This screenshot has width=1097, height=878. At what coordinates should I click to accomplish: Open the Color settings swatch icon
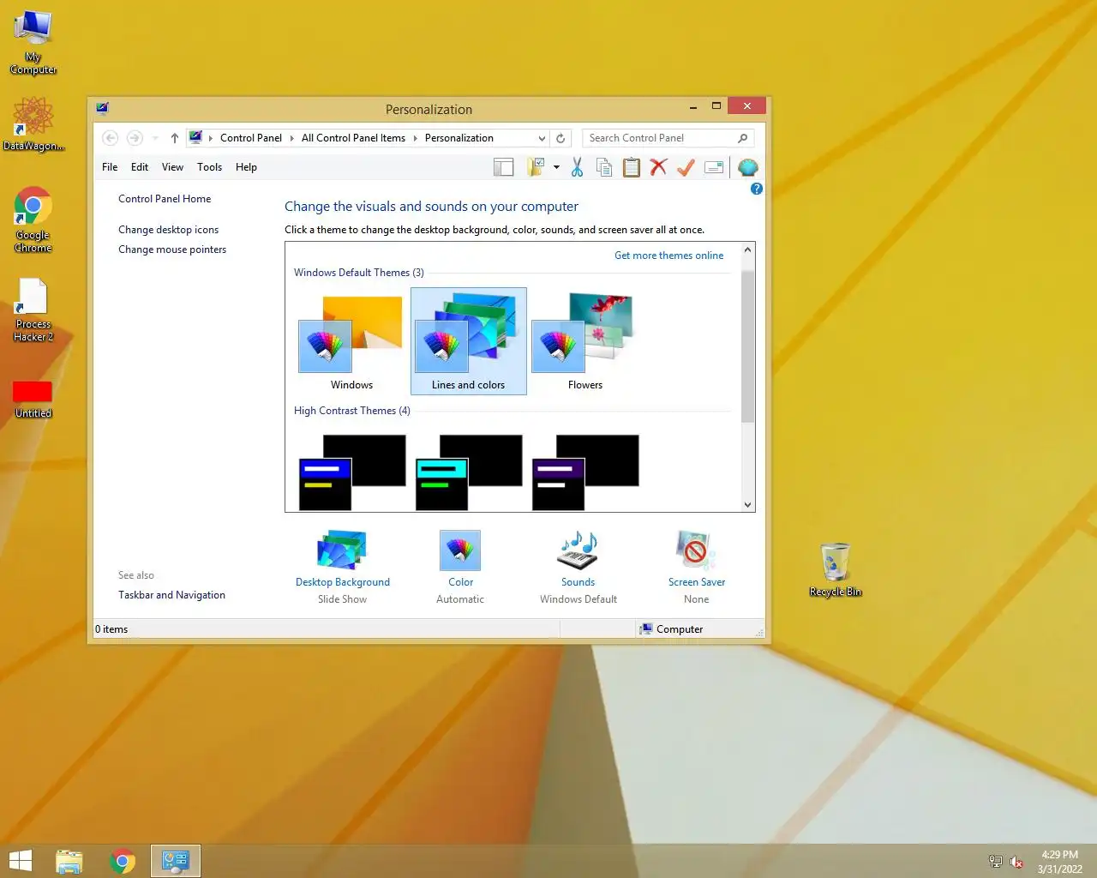click(460, 550)
